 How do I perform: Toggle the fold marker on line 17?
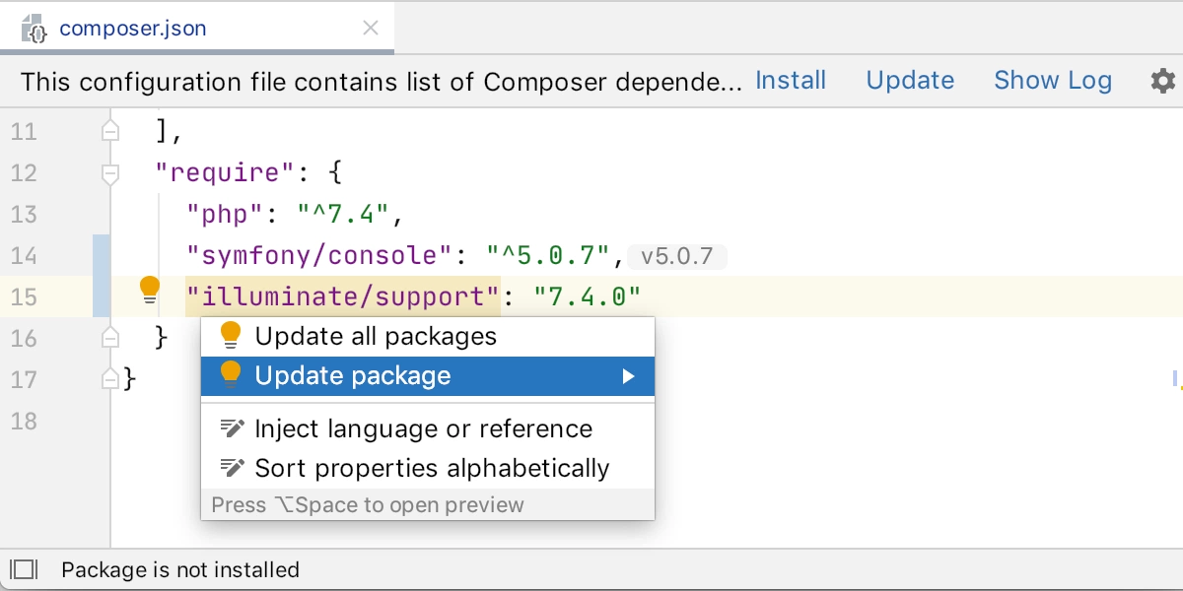[x=110, y=379]
